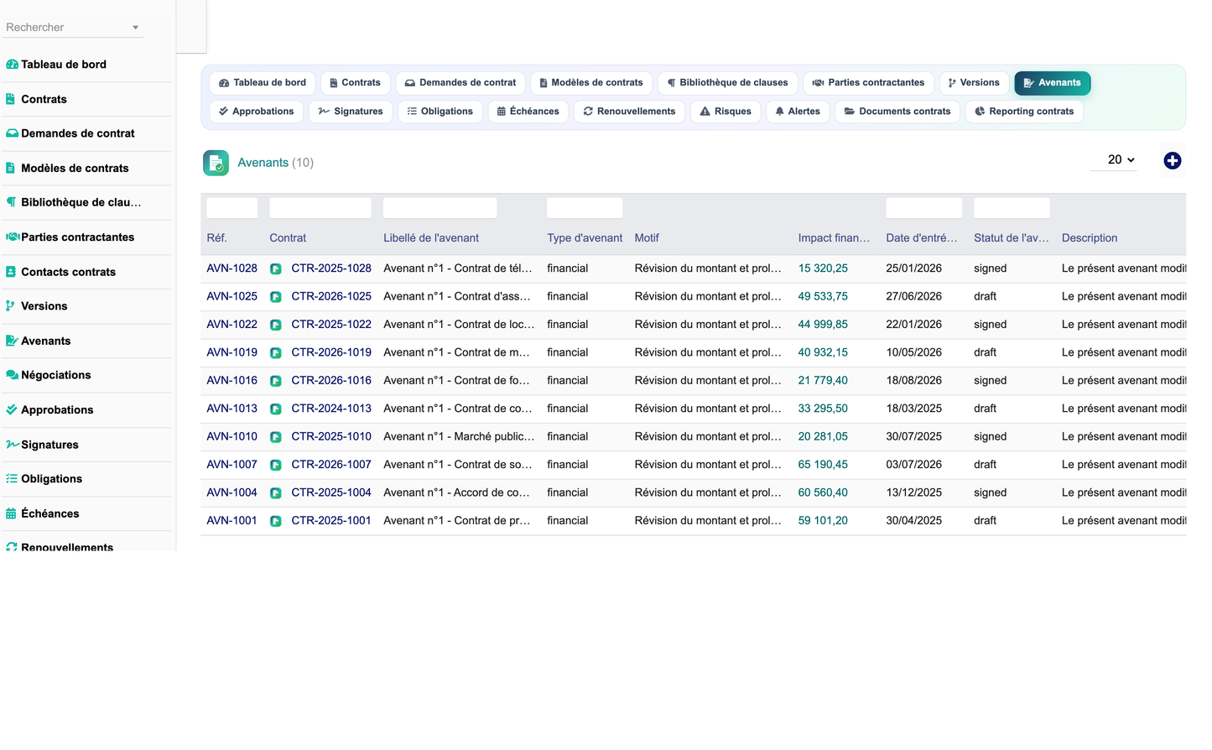The image size is (1212, 750).
Task: Select the active Avenants tab
Action: tap(1052, 83)
